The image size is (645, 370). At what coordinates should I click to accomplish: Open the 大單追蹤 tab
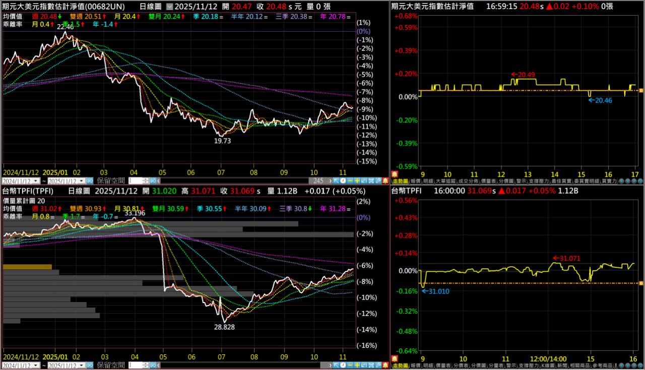point(445,181)
